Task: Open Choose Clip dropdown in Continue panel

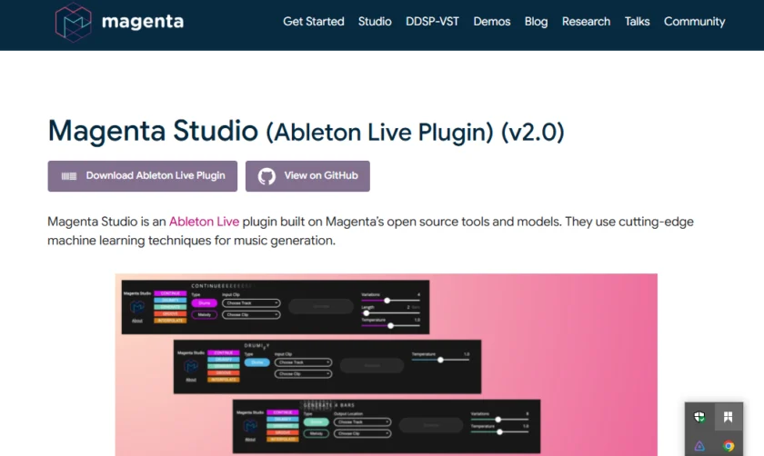Action: click(251, 315)
